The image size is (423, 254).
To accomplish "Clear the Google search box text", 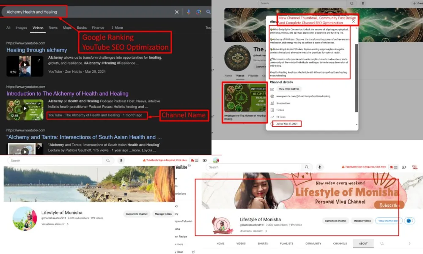I will (177, 12).
